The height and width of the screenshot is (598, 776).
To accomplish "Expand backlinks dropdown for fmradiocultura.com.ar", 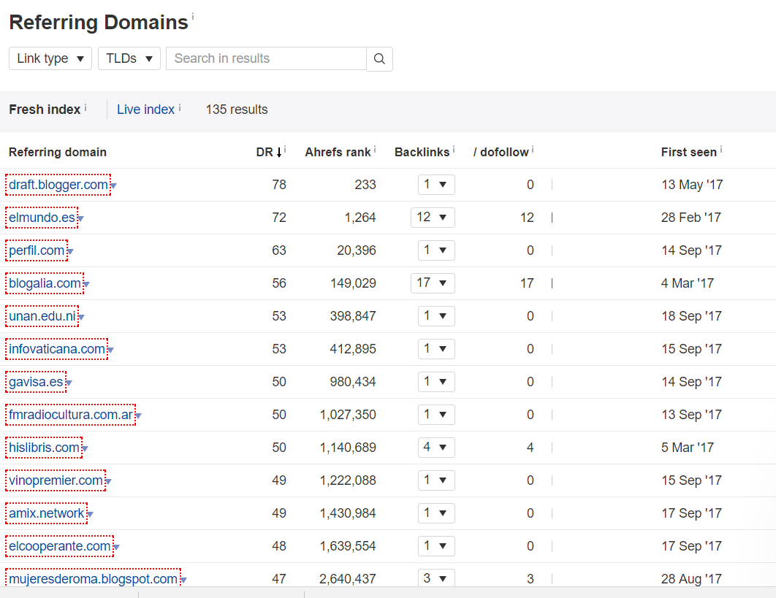I will (x=436, y=415).
